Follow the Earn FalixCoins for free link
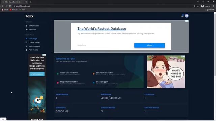The width and height of the screenshot is (216, 121). [105, 73]
